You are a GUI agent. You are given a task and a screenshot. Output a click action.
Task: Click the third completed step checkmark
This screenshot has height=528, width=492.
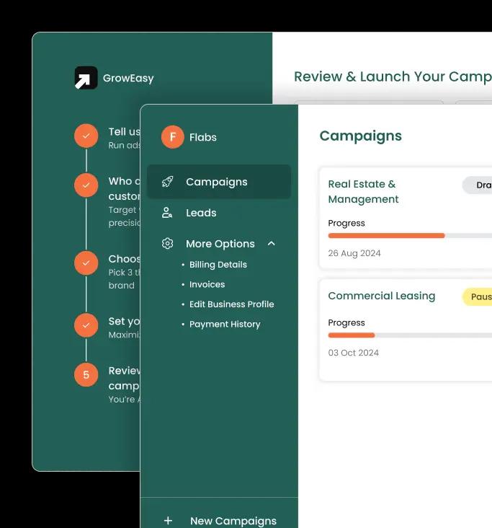[86, 263]
